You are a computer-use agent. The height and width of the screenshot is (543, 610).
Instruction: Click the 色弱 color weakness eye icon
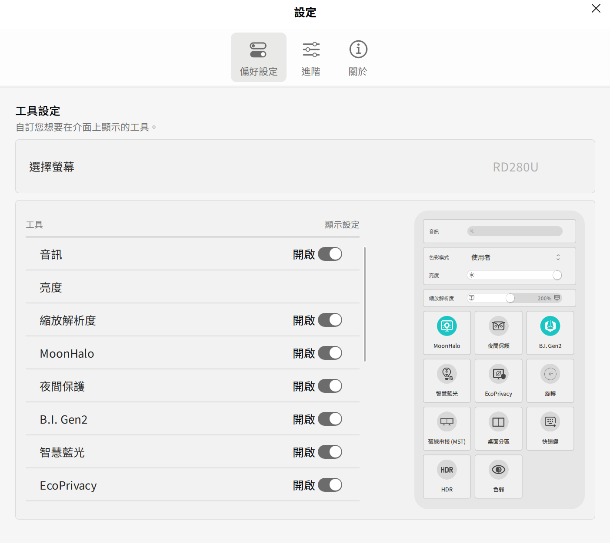499,470
